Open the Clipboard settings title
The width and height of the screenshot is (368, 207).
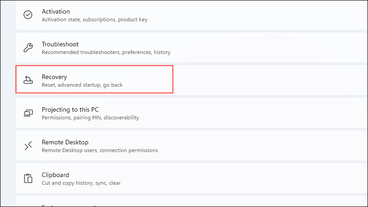pyautogui.click(x=55, y=175)
